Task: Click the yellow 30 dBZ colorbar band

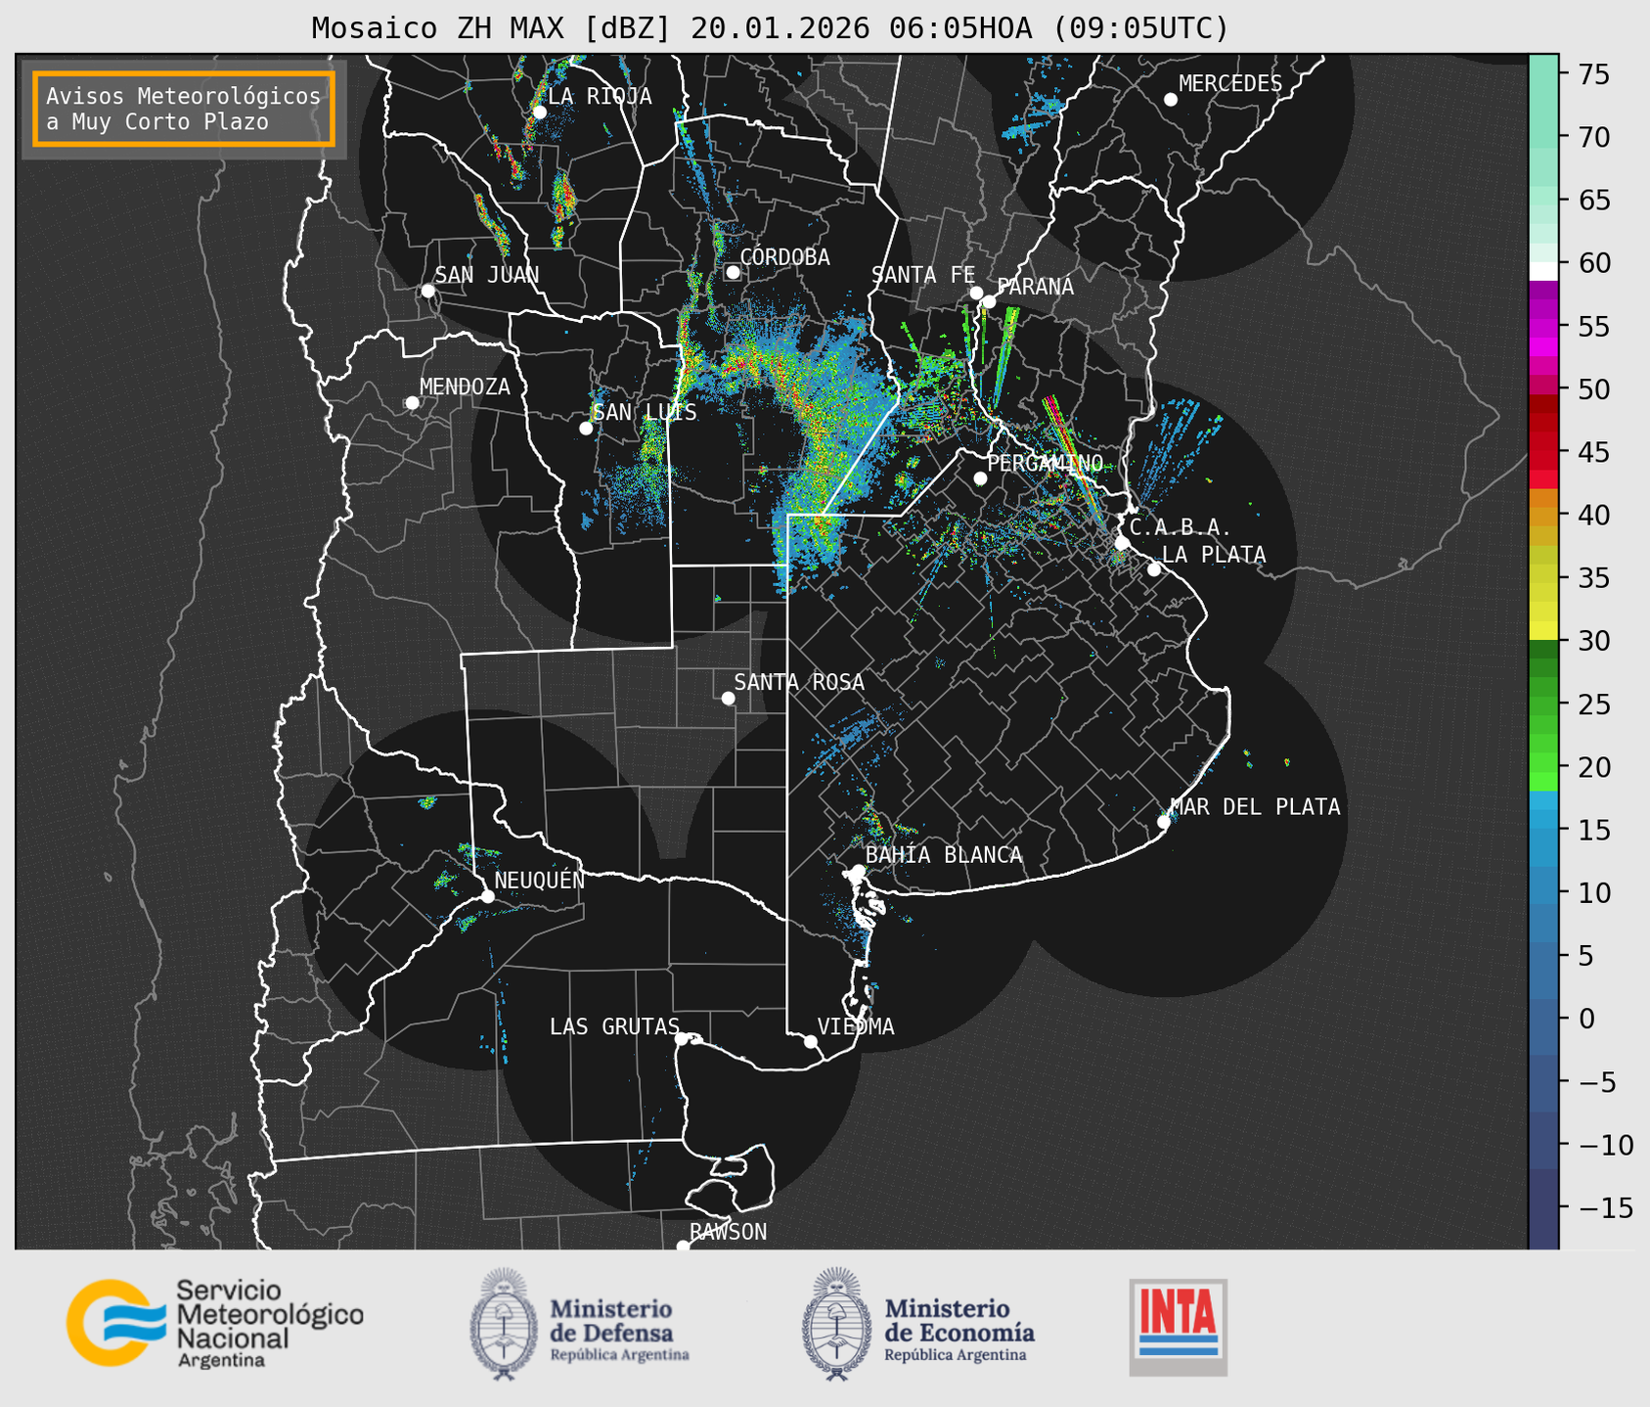Action: tap(1542, 631)
